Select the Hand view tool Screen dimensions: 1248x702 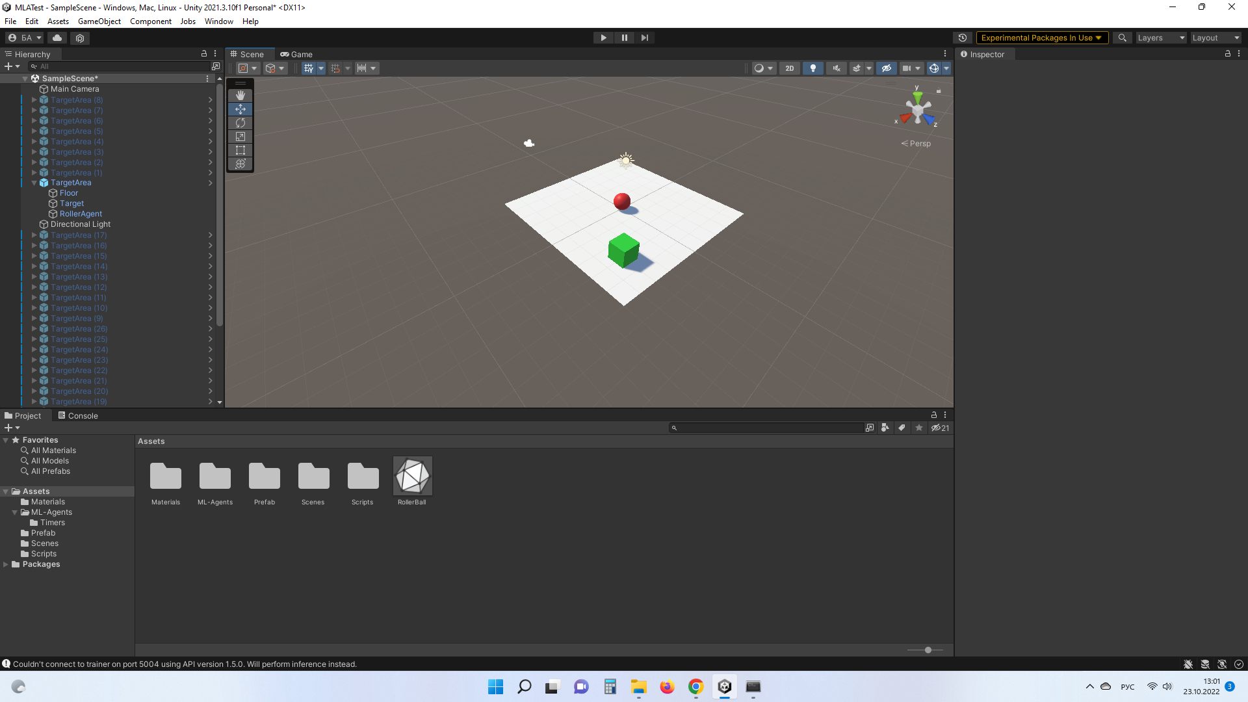[x=240, y=95]
